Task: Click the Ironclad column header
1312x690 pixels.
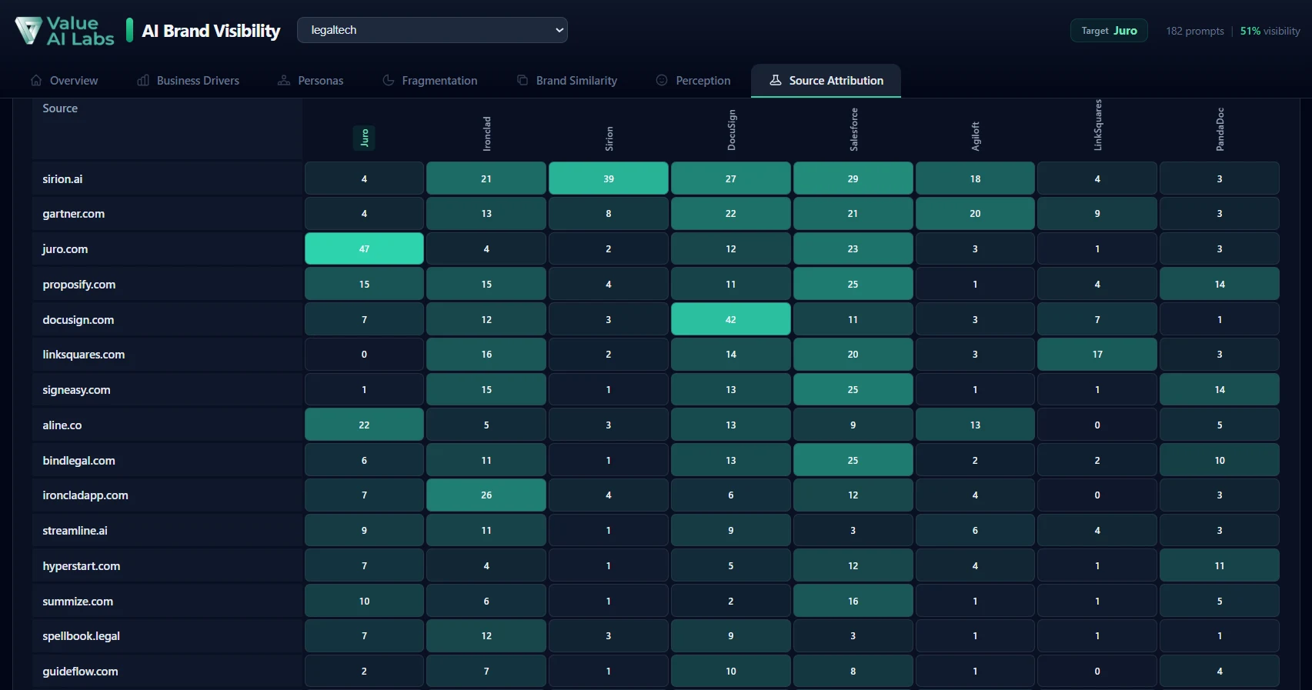Action: point(486,134)
